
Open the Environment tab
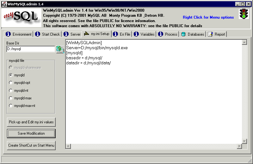point(19,34)
